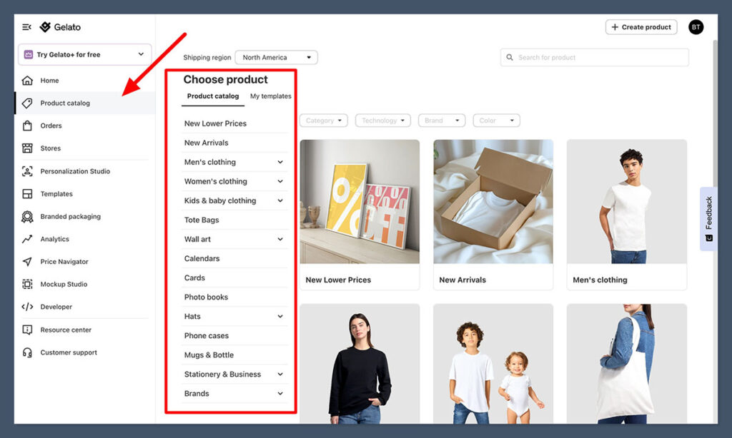This screenshot has width=732, height=438.
Task: Click the Developer code icon
Action: pos(27,307)
